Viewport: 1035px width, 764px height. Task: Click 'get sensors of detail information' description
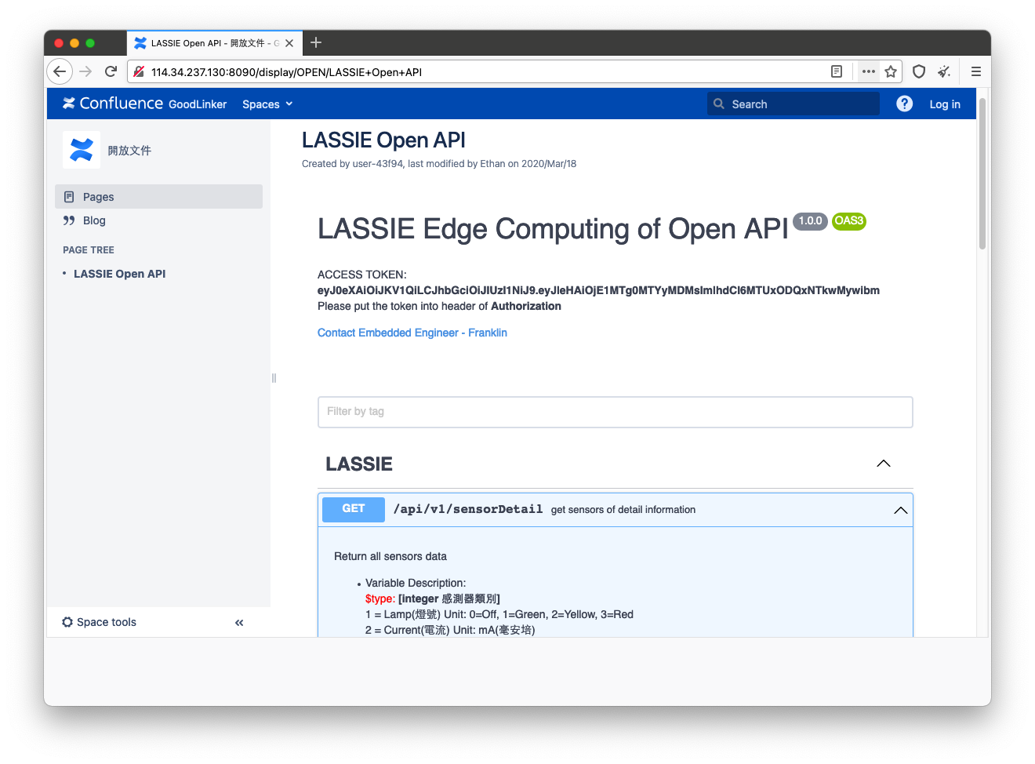623,510
